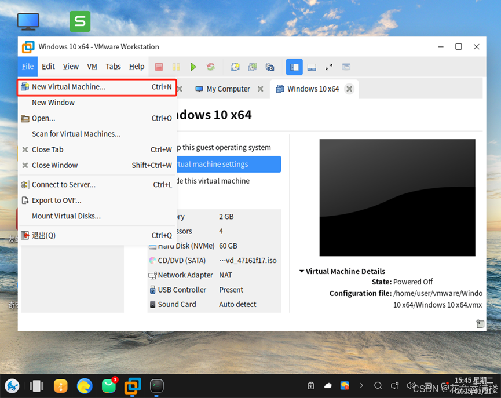Click the USB device tray icon
The height and width of the screenshot is (398, 501).
coord(311,385)
